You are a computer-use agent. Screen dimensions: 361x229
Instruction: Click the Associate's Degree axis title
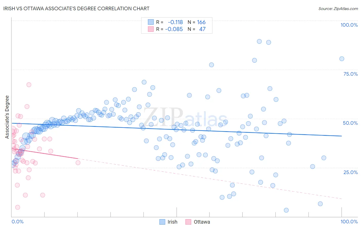[x=7, y=117]
